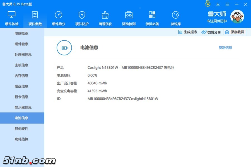251x167 pixels.
Task: Share via 微博分享
Action: pos(211,32)
